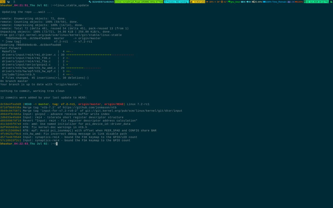Click the linux_stable_update command text
Screen dimensions: 333x208
[72, 5]
